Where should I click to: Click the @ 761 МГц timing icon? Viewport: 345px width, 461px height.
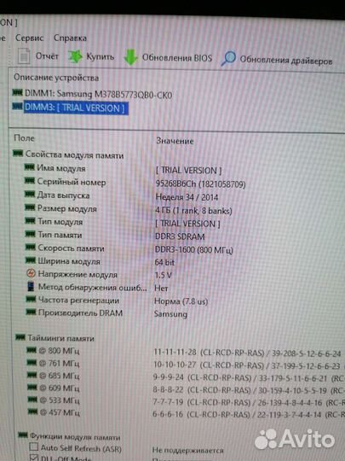pos(32,363)
